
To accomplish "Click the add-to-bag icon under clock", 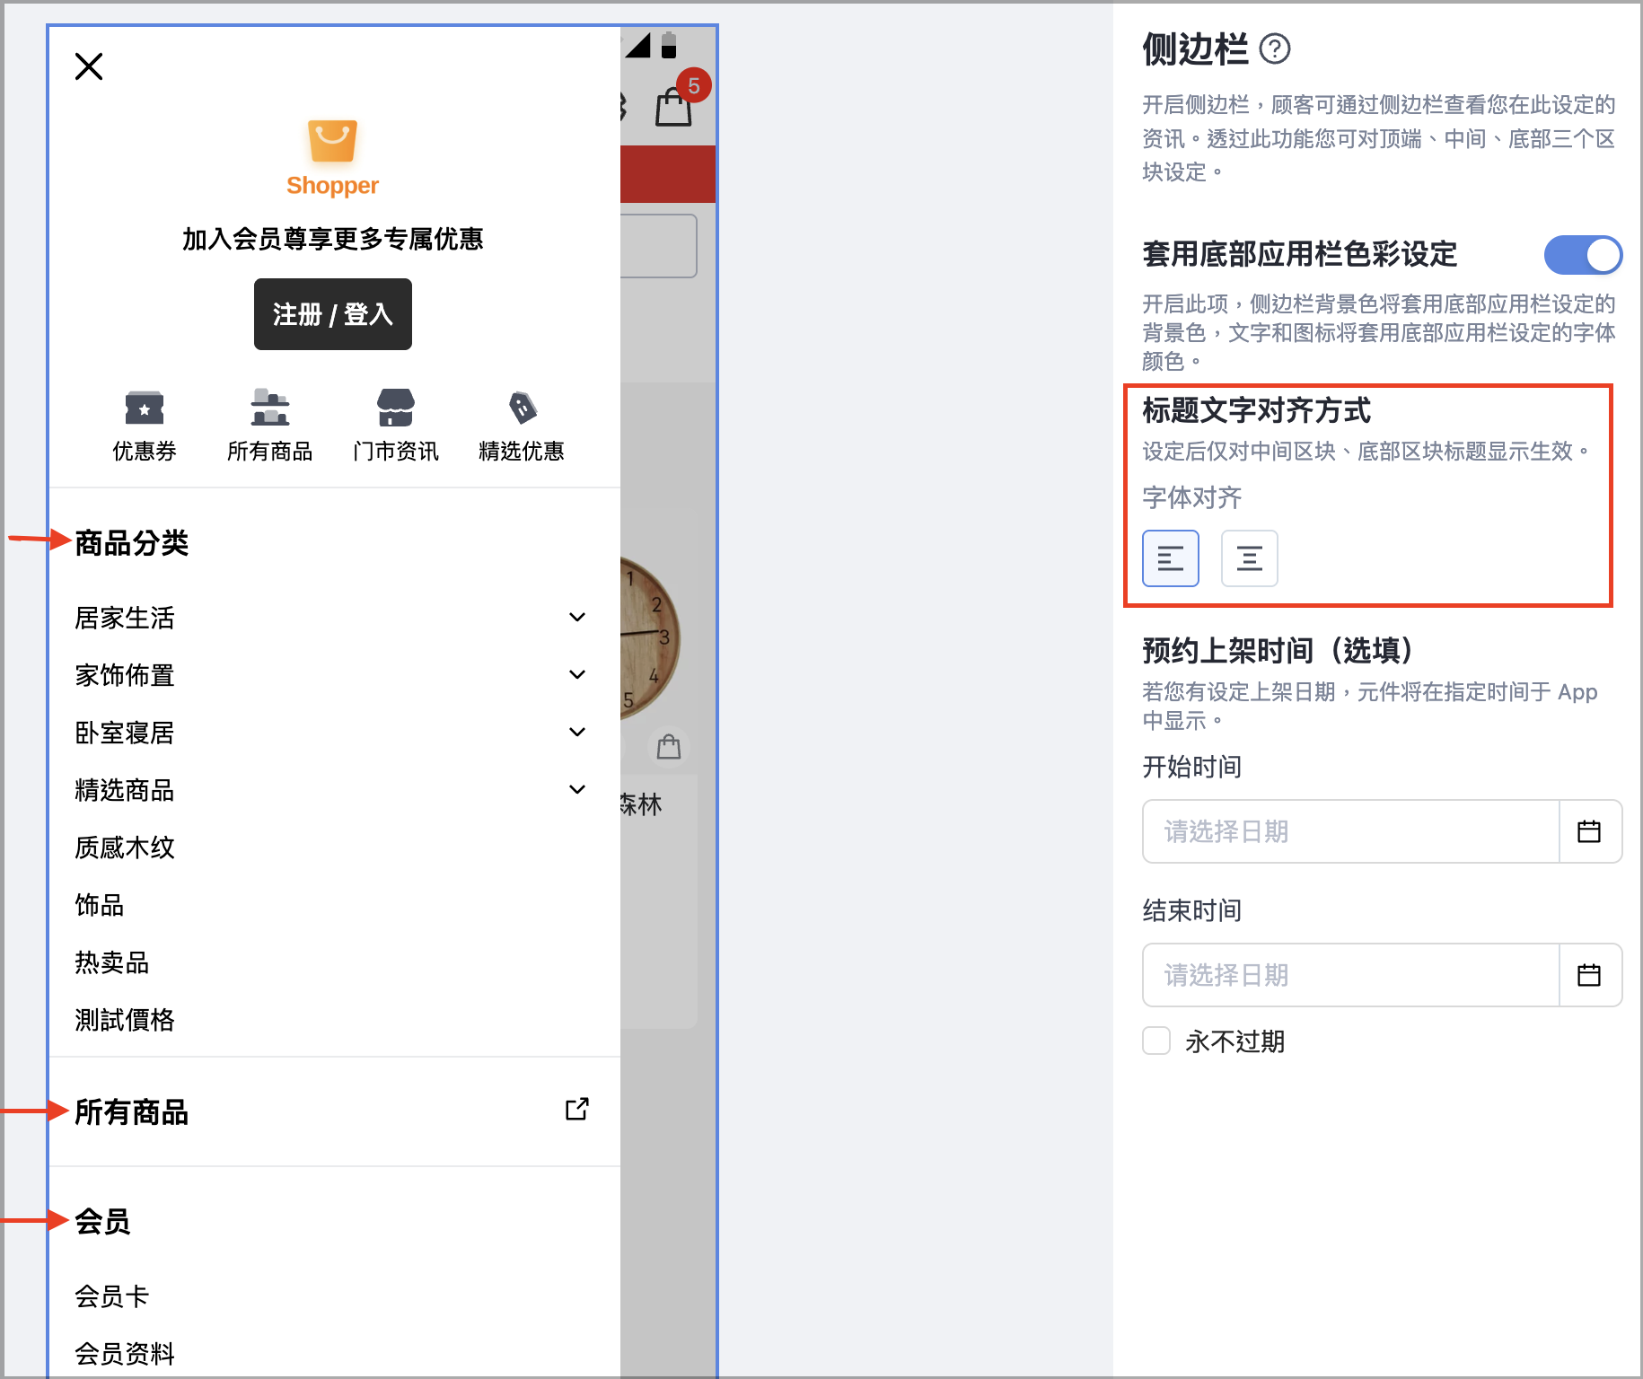I will point(669,746).
